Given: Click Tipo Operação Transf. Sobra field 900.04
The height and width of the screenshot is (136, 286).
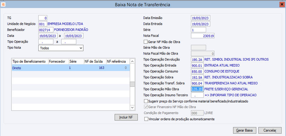Looking at the screenshot, I should 197,83.
